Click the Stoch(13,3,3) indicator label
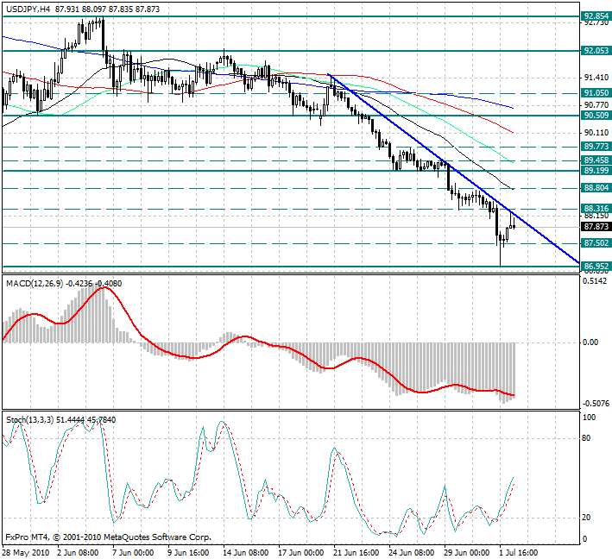This screenshot has width=612, height=559. point(29,420)
